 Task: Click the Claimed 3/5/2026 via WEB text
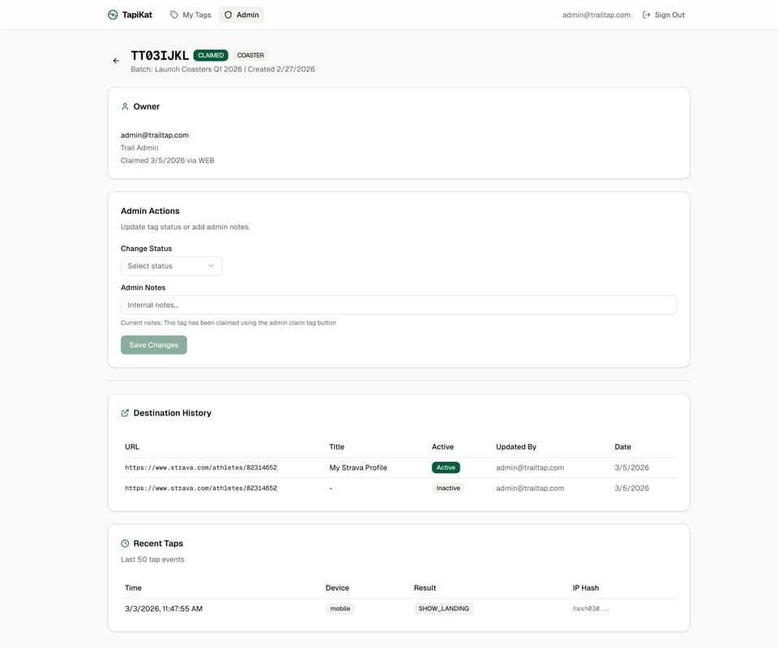point(168,160)
